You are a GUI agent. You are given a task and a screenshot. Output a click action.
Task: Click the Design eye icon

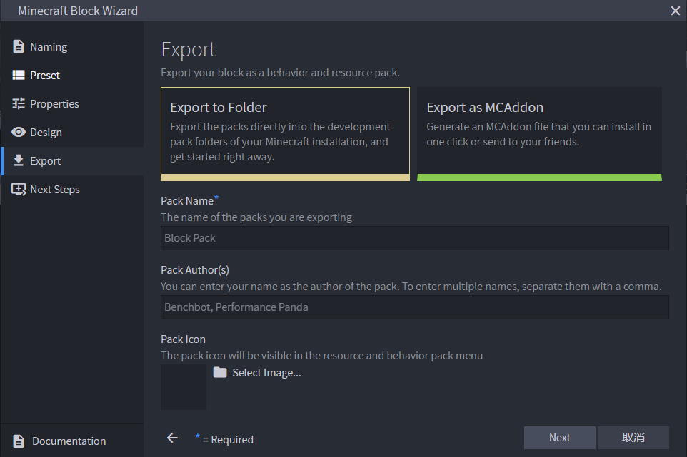click(19, 132)
